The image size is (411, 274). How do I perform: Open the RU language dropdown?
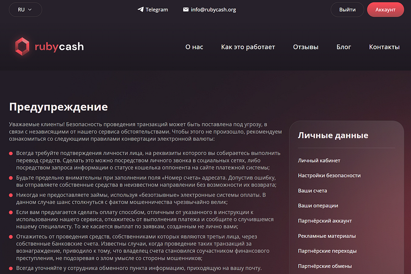pos(25,10)
